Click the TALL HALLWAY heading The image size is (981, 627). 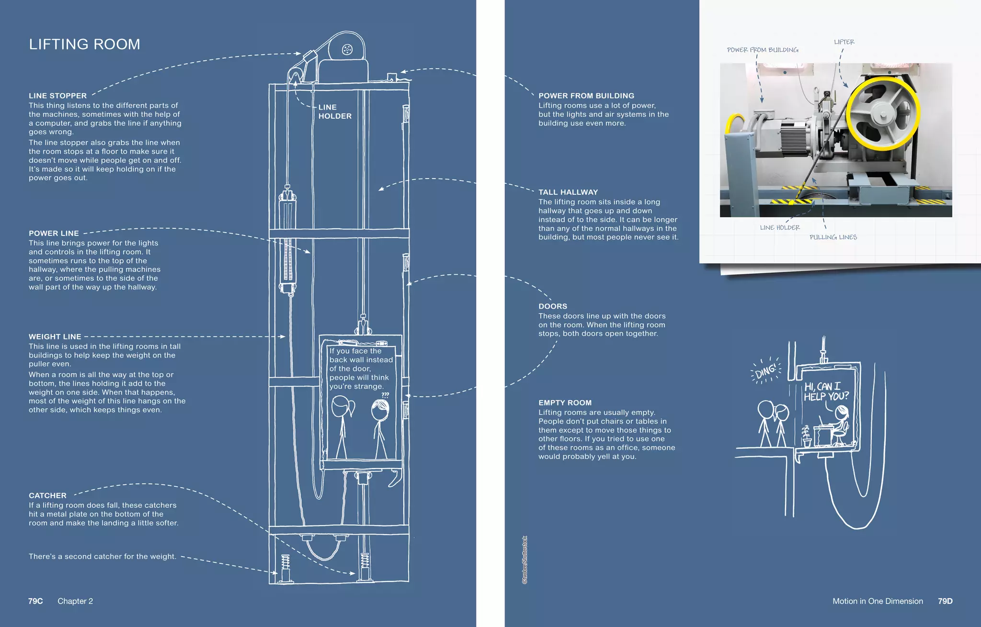pyautogui.click(x=568, y=192)
